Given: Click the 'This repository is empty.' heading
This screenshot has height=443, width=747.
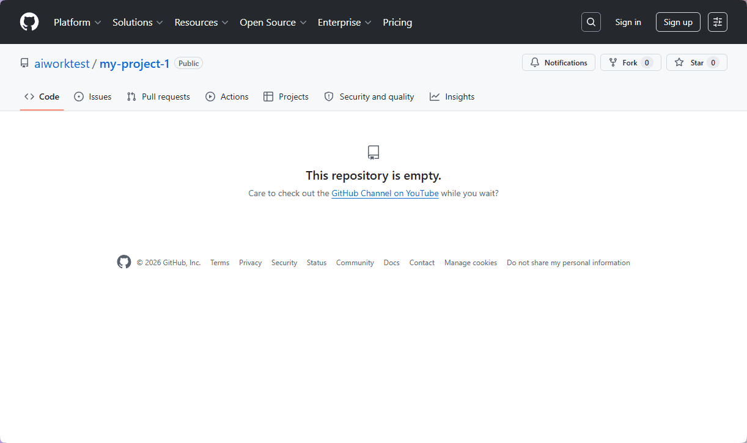Looking at the screenshot, I should point(373,175).
